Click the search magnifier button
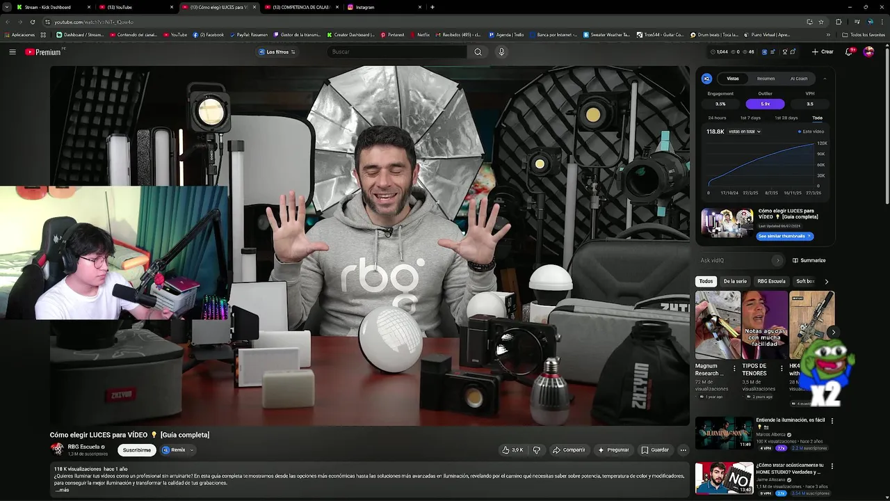 pos(478,51)
